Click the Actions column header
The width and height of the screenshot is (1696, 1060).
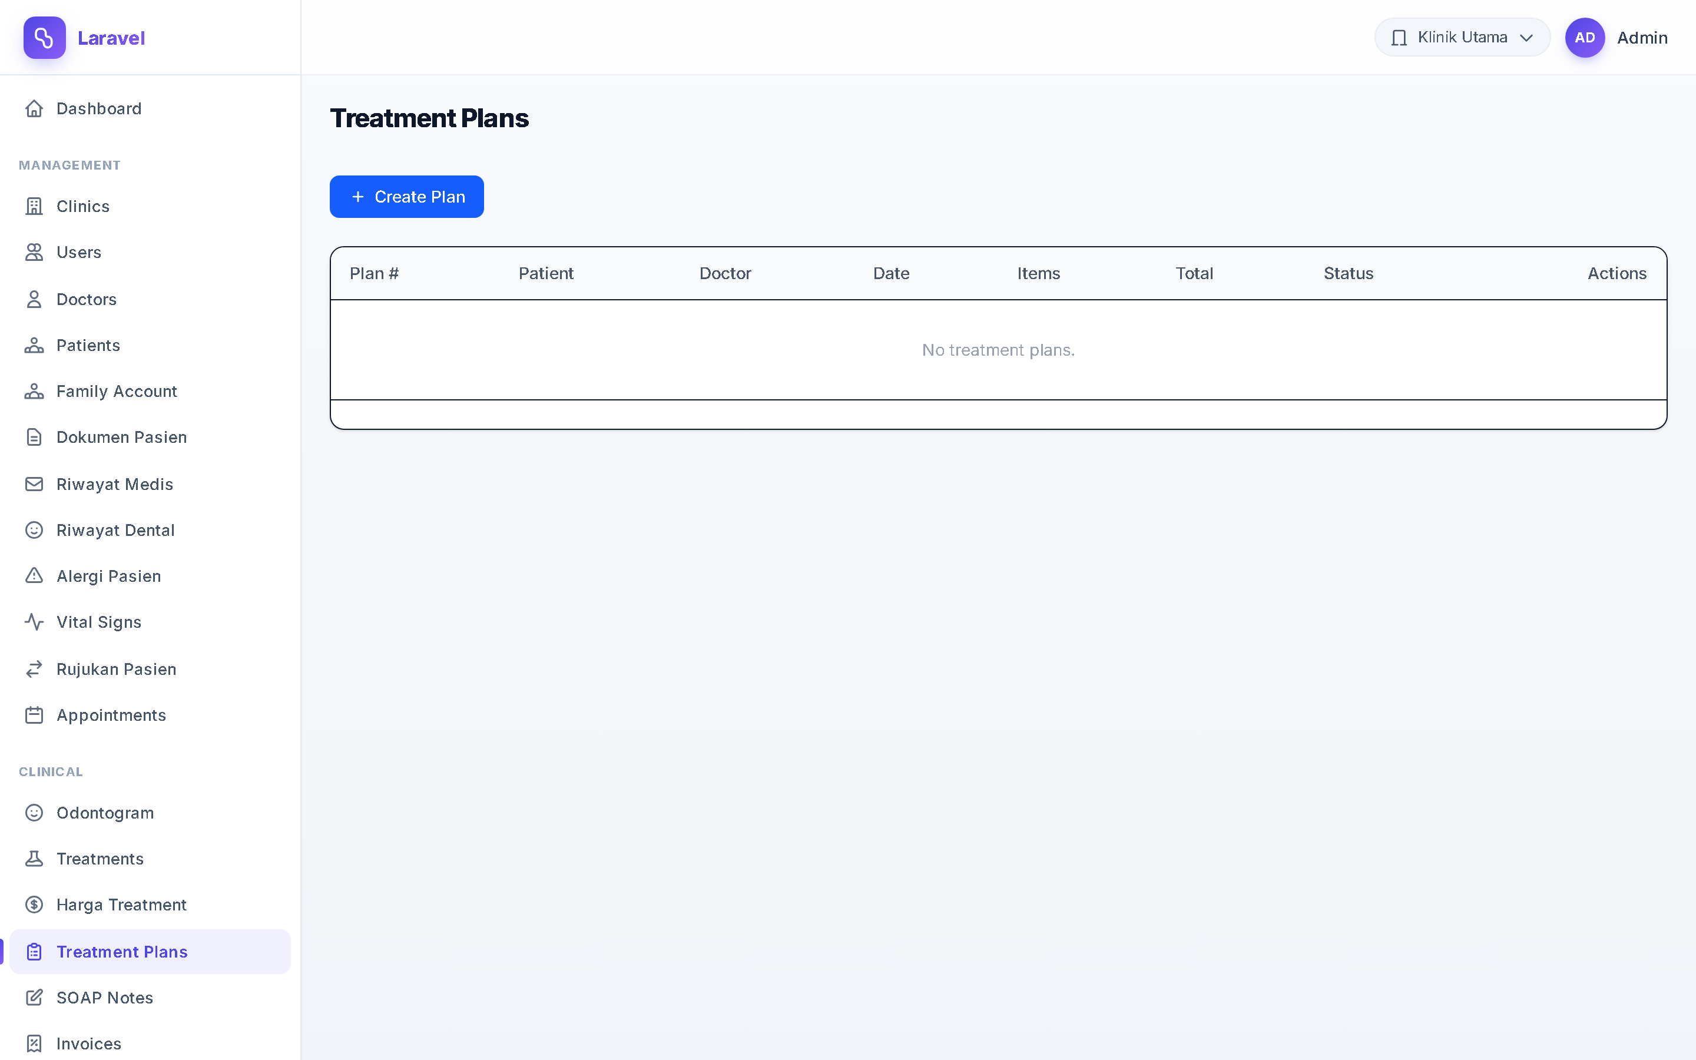pyautogui.click(x=1617, y=273)
